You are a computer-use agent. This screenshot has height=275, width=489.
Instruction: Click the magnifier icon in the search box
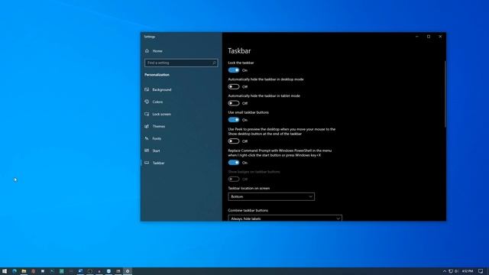214,63
